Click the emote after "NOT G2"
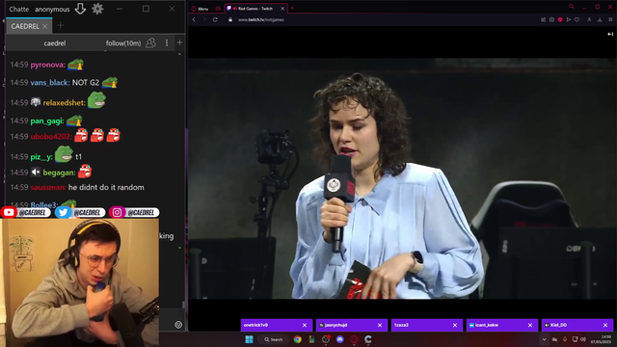 pyautogui.click(x=109, y=82)
